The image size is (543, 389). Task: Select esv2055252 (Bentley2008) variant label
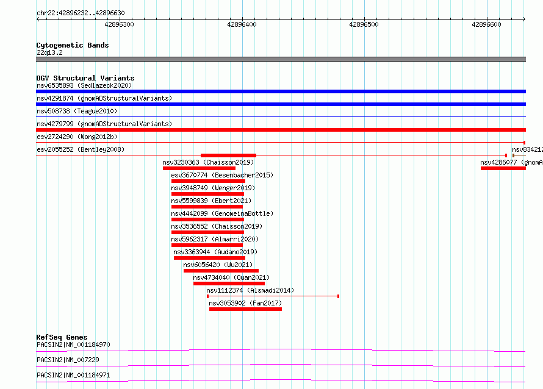click(81, 149)
